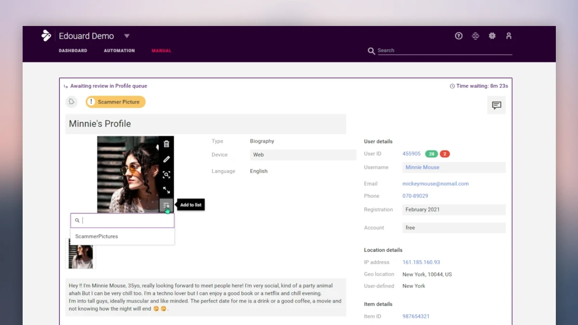
Task: Click the February 2021 registration value
Action: click(454, 209)
